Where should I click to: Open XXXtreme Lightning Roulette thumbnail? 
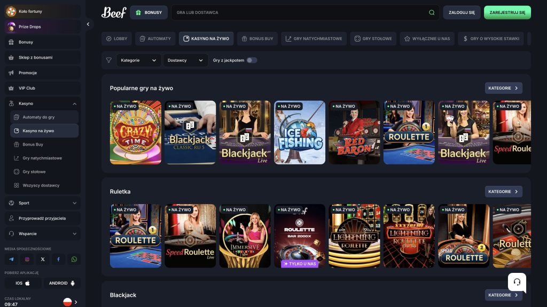click(409, 236)
